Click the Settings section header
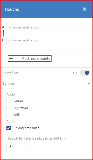The image size is (93, 160). pyautogui.click(x=46, y=83)
